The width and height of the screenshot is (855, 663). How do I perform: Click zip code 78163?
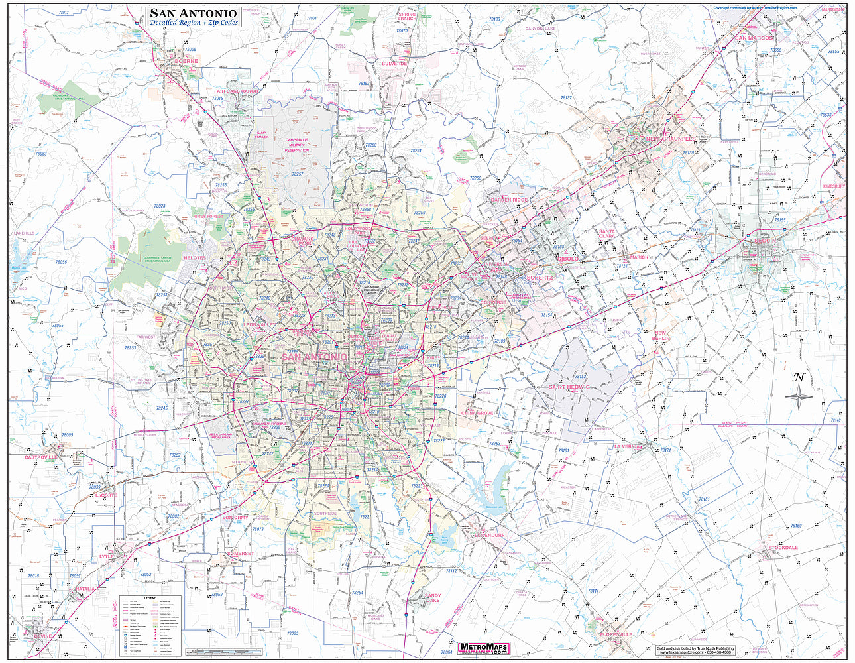365,84
